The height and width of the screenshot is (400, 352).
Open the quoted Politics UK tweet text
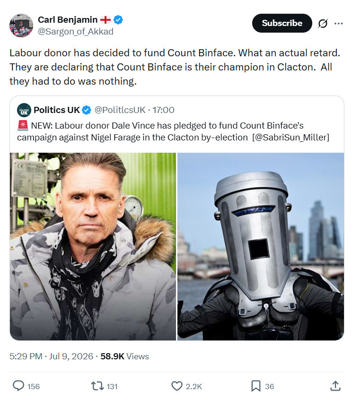[173, 131]
